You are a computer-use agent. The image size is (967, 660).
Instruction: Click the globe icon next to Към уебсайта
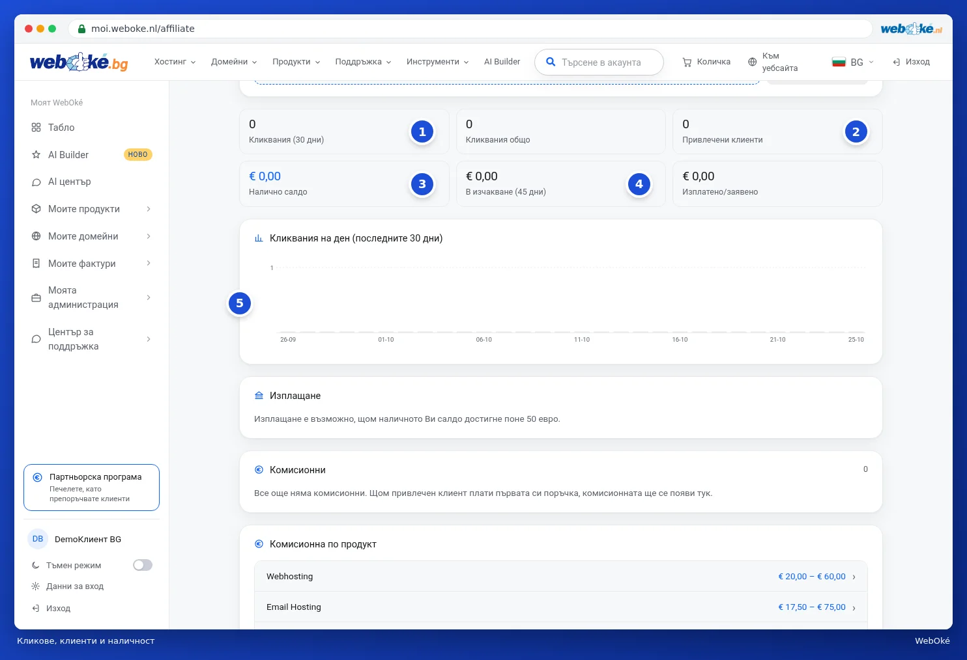pos(752,62)
